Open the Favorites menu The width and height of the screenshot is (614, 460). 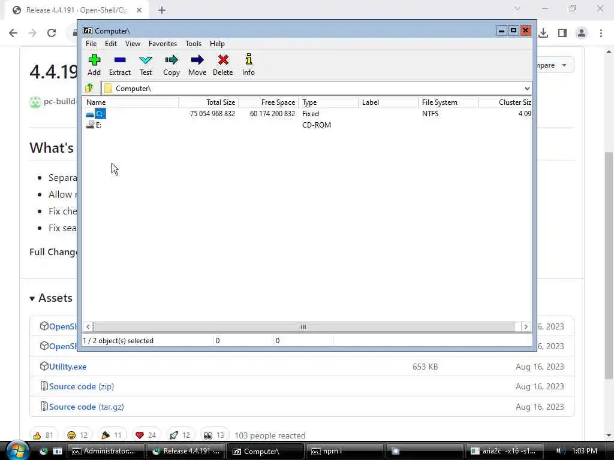click(x=162, y=43)
